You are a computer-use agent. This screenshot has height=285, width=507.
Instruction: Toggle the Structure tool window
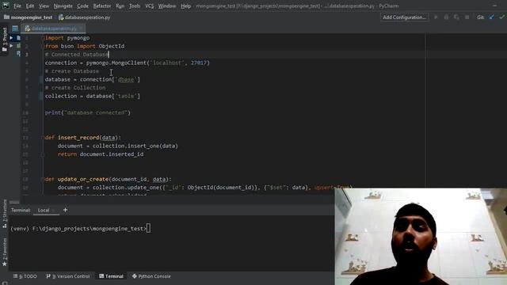pos(5,213)
